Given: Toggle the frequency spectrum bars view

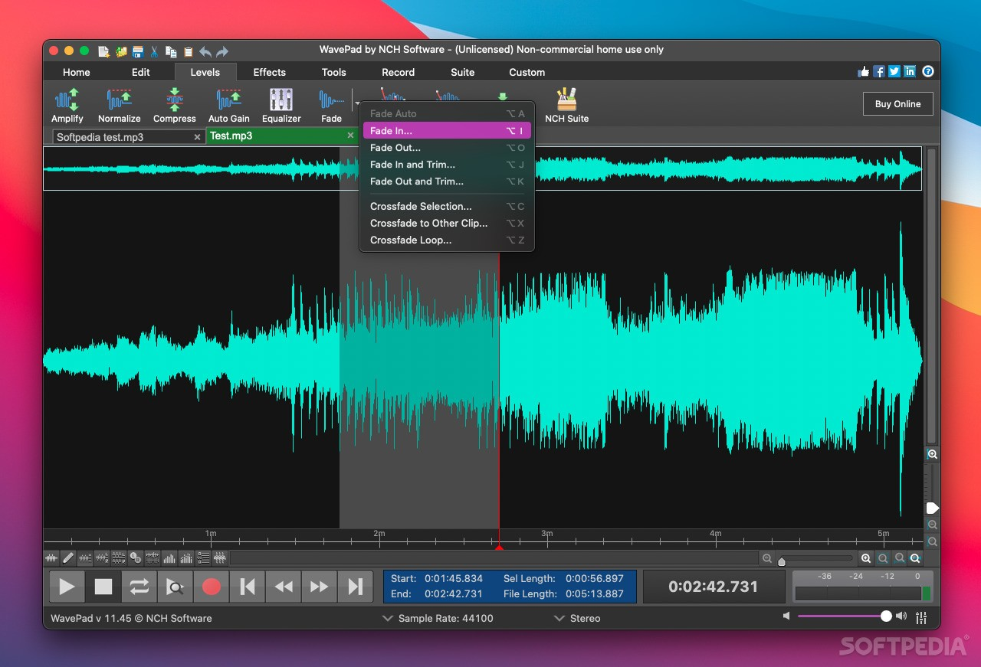Looking at the screenshot, I should click(x=169, y=558).
